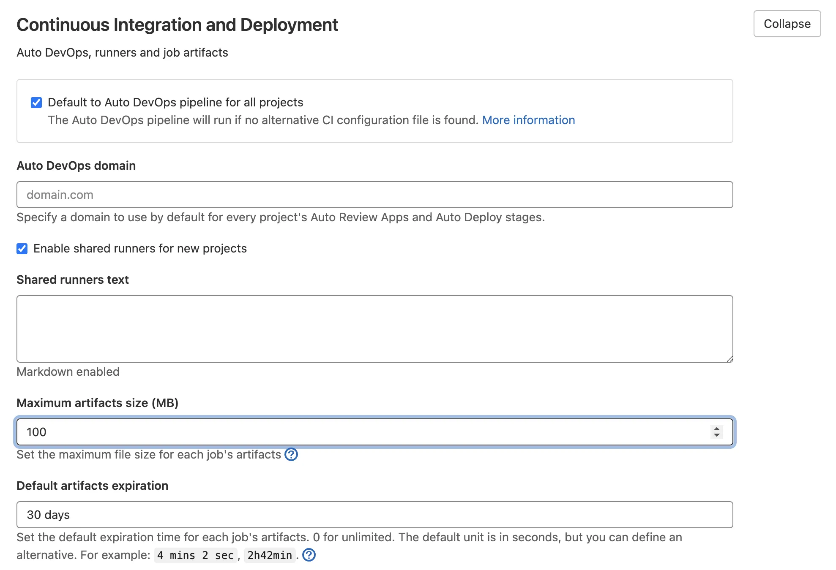Image resolution: width=836 pixels, height=570 pixels.
Task: Decrease artifacts size with down stepper arrow
Action: click(716, 435)
